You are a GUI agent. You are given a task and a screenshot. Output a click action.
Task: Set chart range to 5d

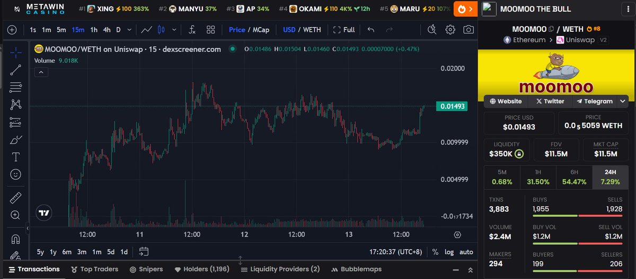click(110, 252)
